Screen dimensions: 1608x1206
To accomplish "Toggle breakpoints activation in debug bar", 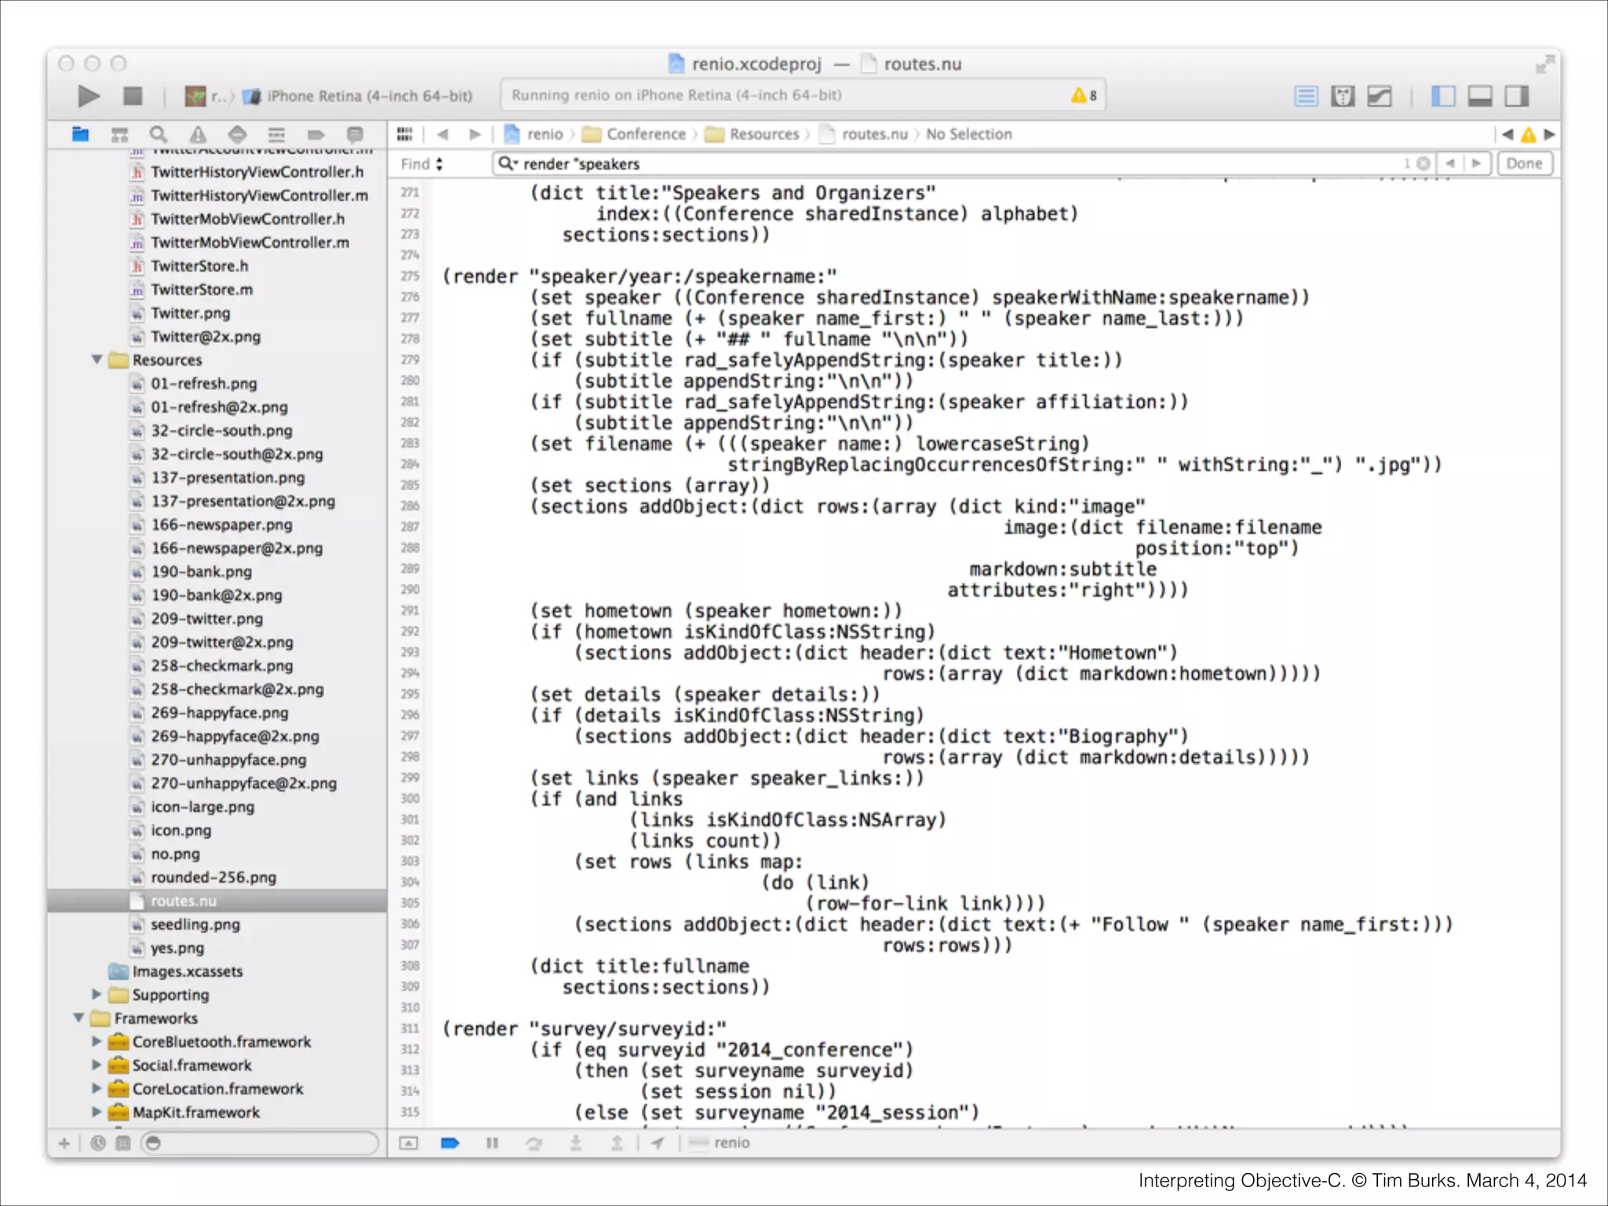I will click(450, 1143).
